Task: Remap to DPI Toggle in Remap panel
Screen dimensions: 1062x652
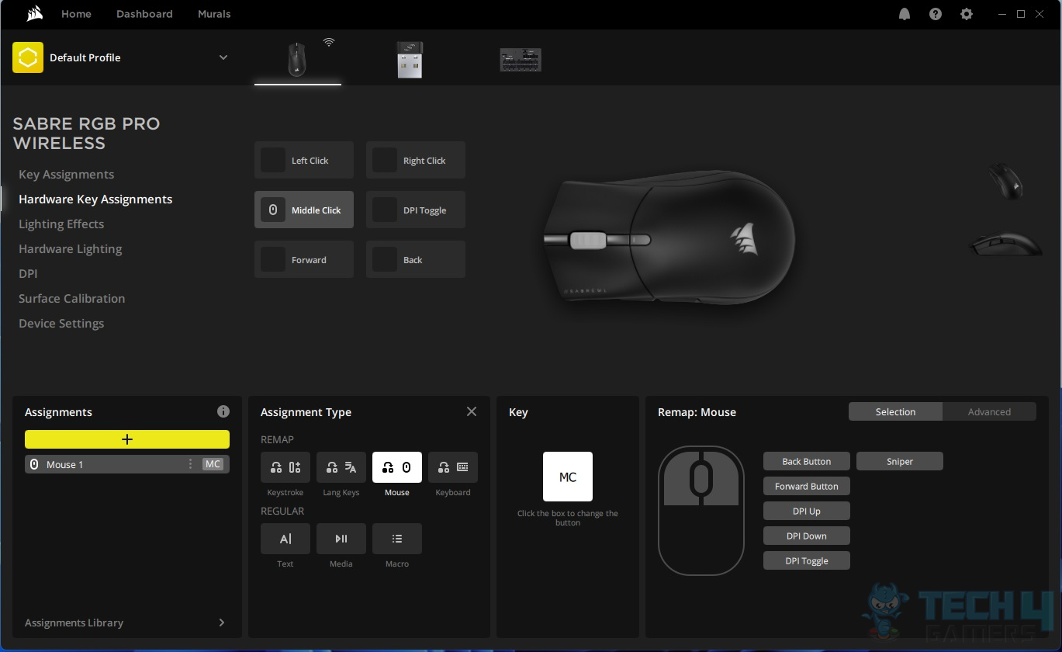Action: click(807, 560)
